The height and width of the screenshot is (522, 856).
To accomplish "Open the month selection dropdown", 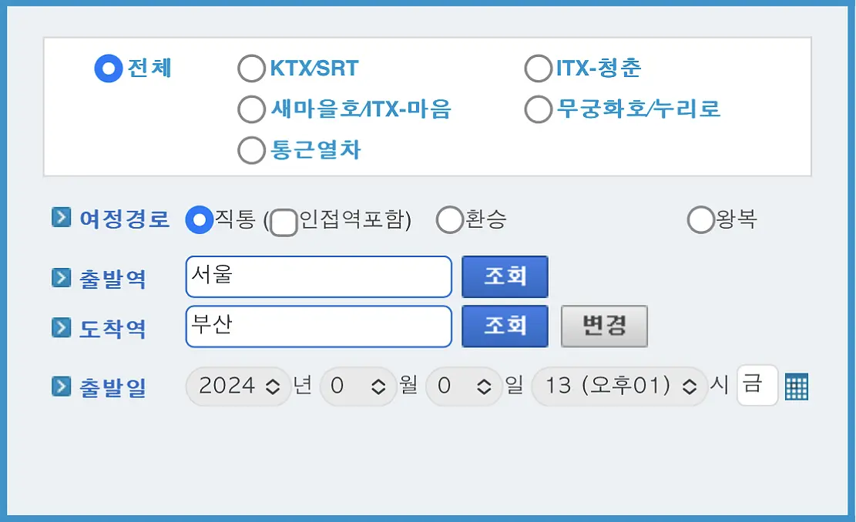I will click(358, 386).
